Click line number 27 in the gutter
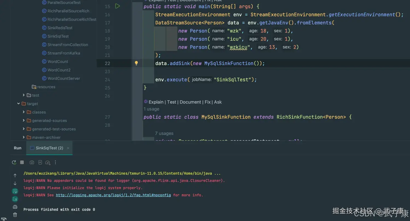This screenshot has height=221, width=410. [107, 117]
